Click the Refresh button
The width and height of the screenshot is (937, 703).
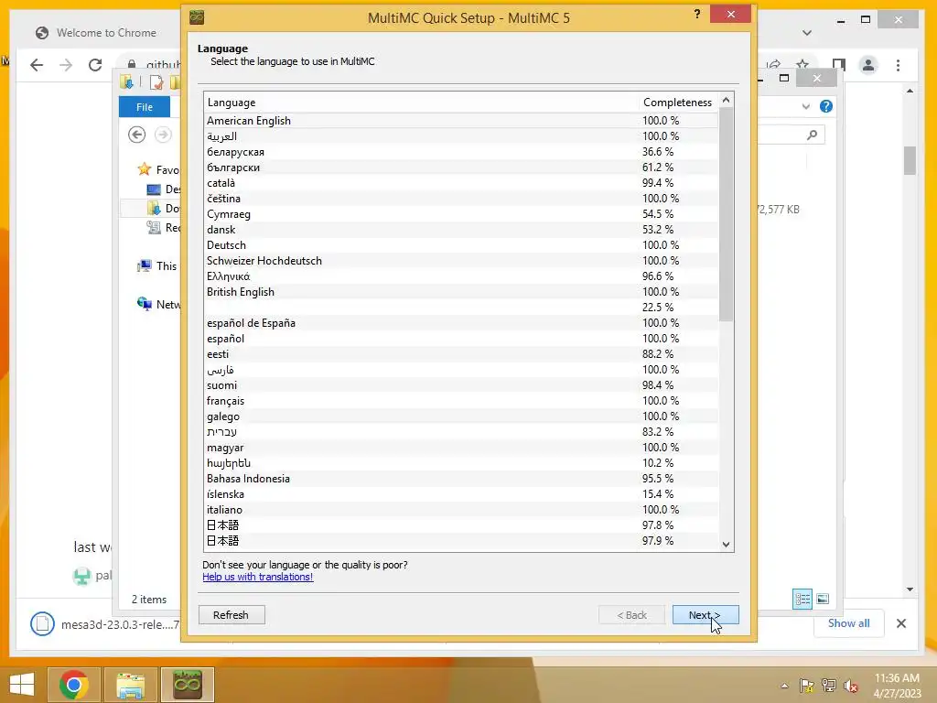click(232, 615)
